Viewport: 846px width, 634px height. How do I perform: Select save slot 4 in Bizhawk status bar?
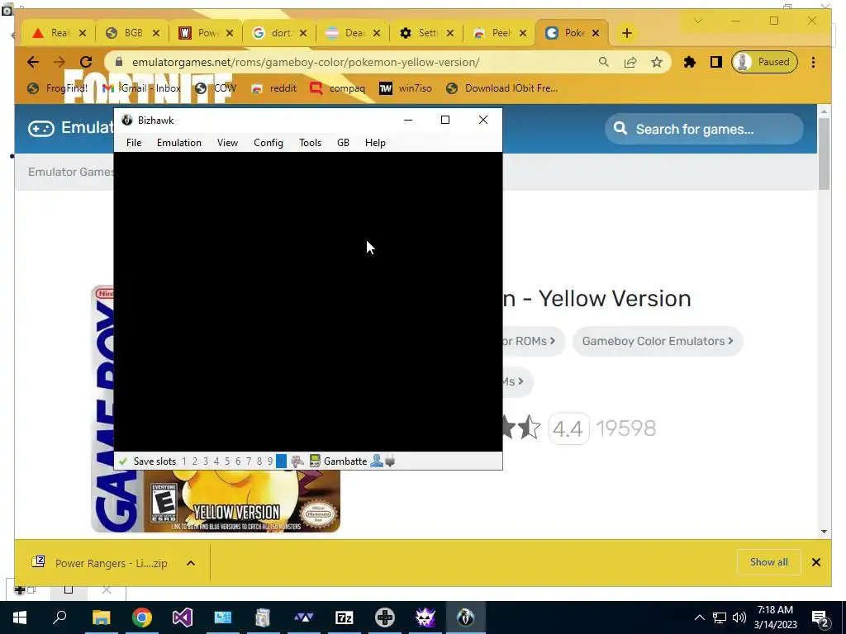pyautogui.click(x=216, y=461)
